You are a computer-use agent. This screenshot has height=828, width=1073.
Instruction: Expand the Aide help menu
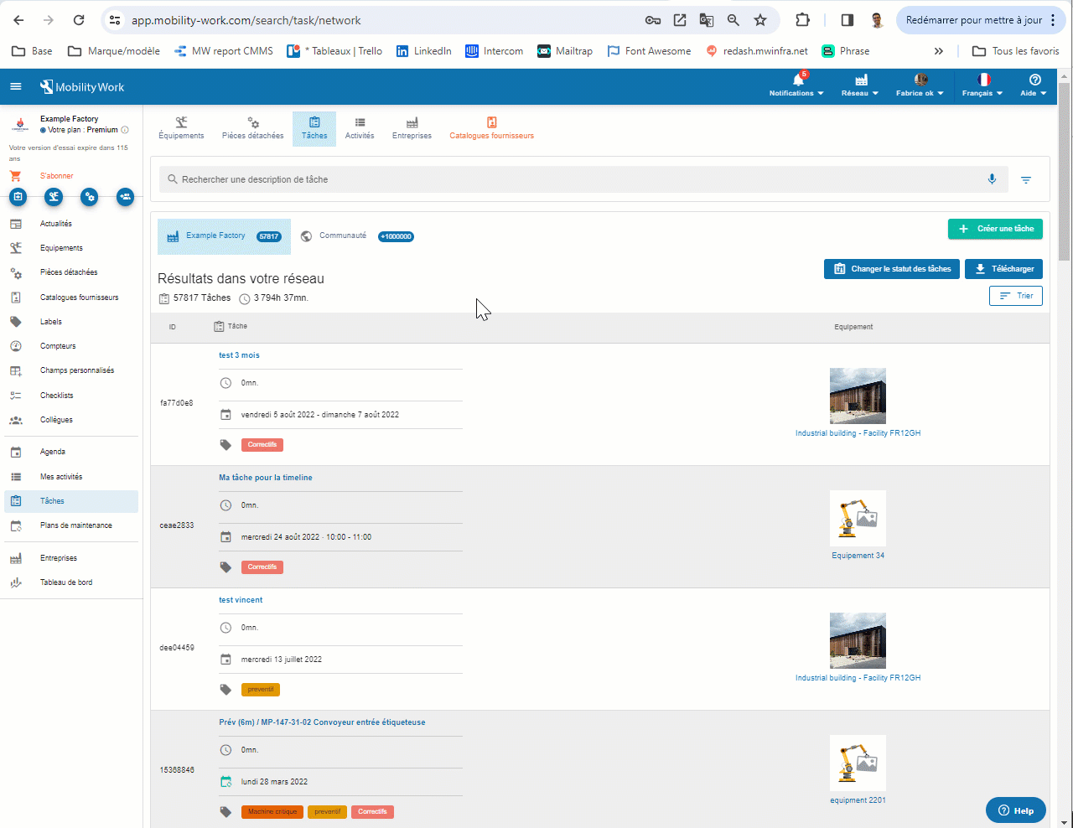pos(1034,85)
